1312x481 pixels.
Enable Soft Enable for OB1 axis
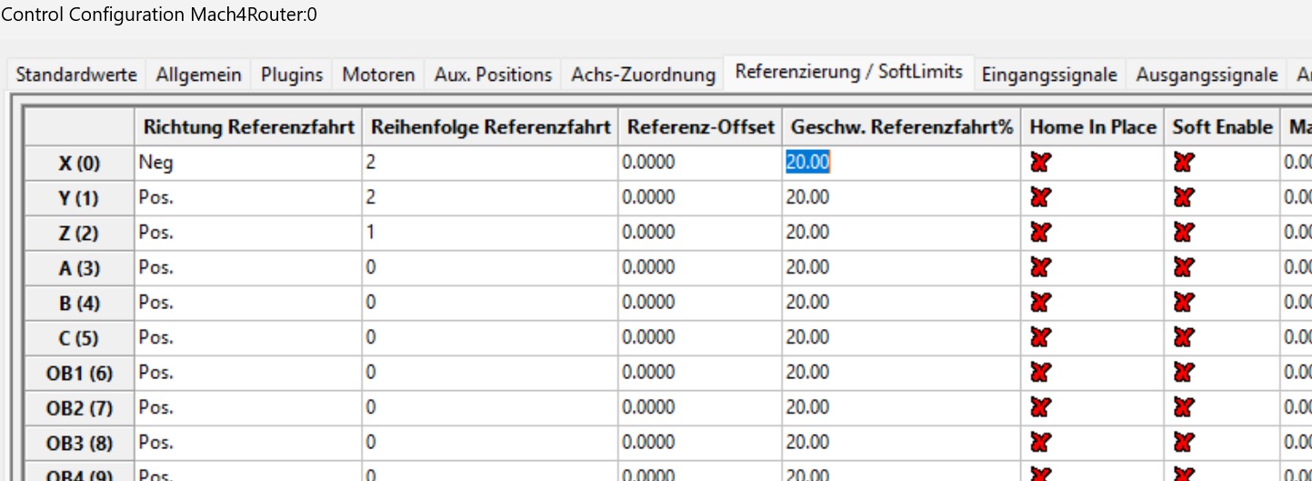pos(1183,373)
